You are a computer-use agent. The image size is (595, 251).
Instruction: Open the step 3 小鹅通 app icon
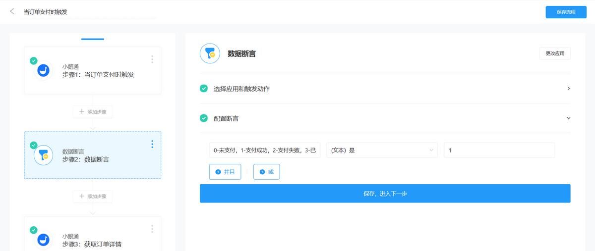(x=44, y=240)
